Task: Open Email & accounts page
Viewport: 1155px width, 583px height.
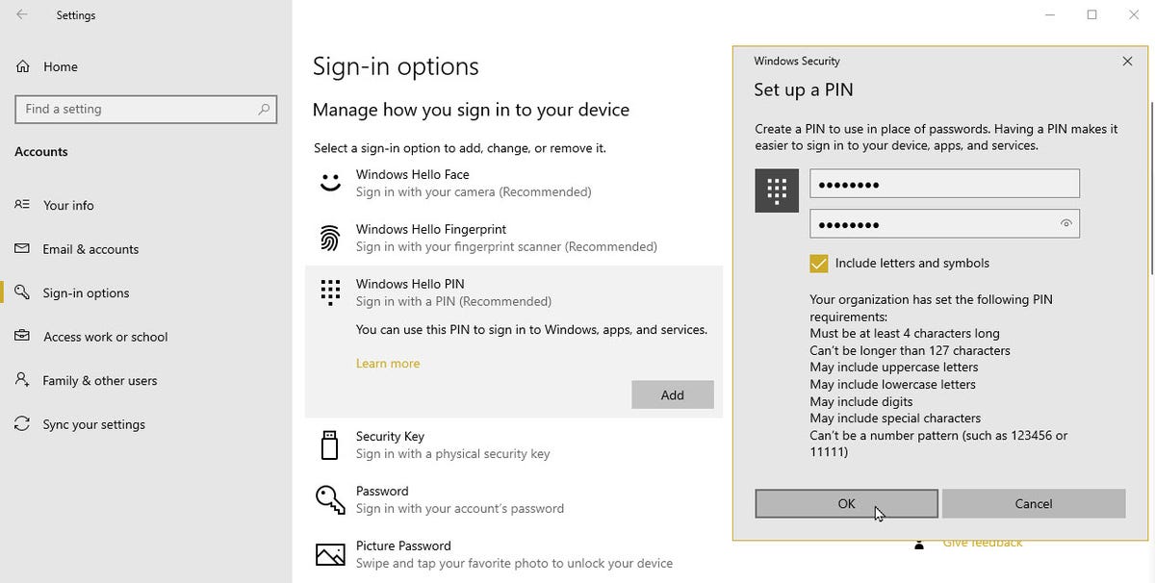Action: tap(90, 249)
